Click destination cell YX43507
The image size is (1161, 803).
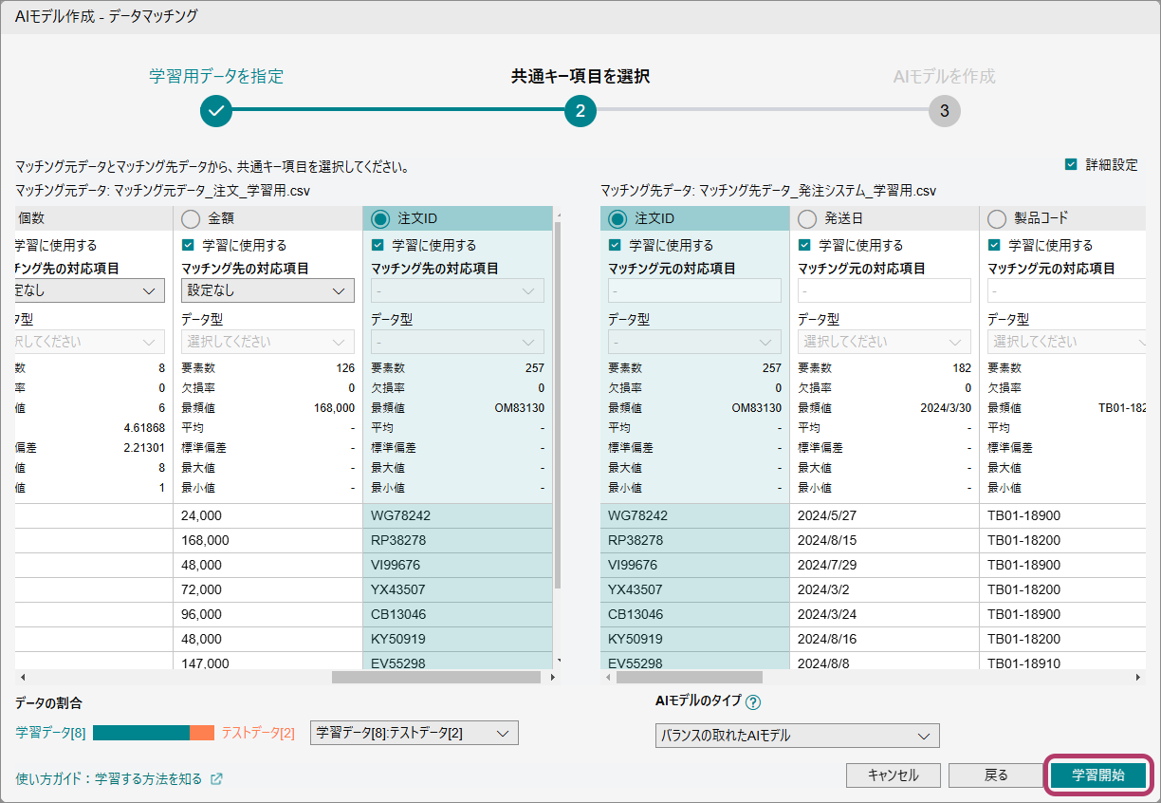tap(694, 589)
